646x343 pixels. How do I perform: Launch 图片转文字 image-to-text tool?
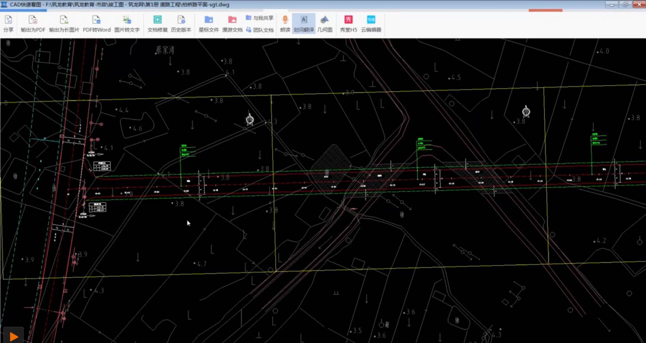tap(127, 24)
